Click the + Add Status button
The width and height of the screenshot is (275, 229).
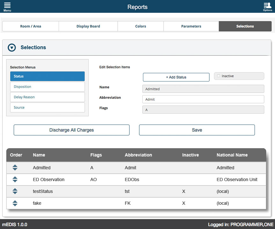coord(176,77)
